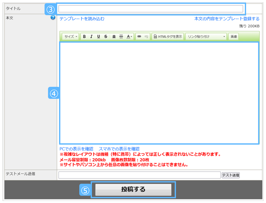Toggle bold formatting in the editor toolbar

pyautogui.click(x=84, y=37)
